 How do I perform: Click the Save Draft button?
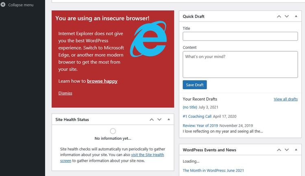[194, 85]
